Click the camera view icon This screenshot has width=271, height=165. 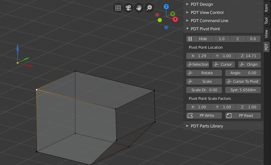[128, 8]
